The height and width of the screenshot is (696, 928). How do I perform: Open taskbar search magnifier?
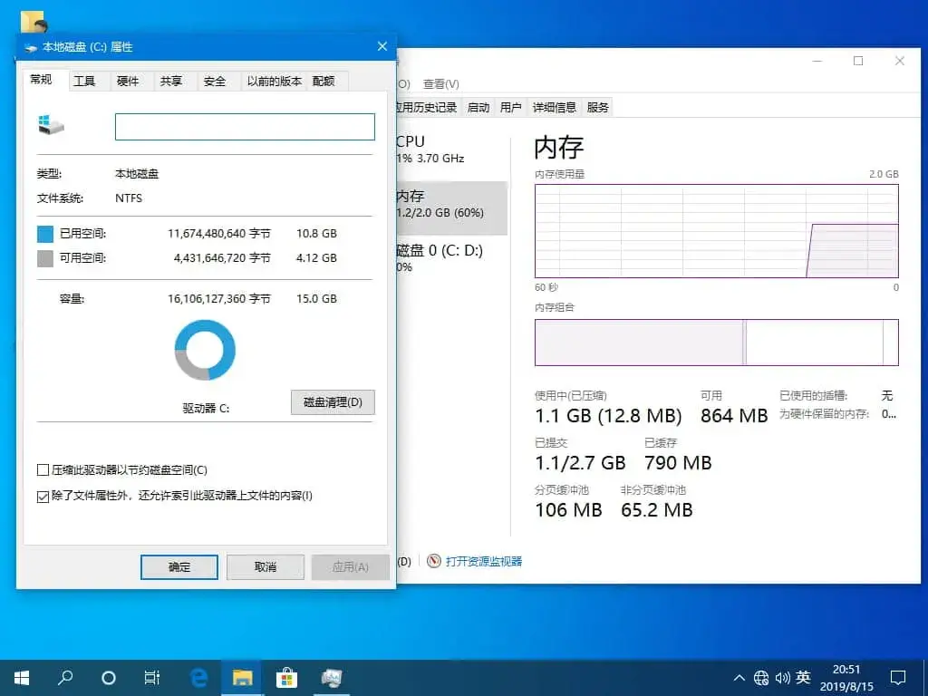65,678
